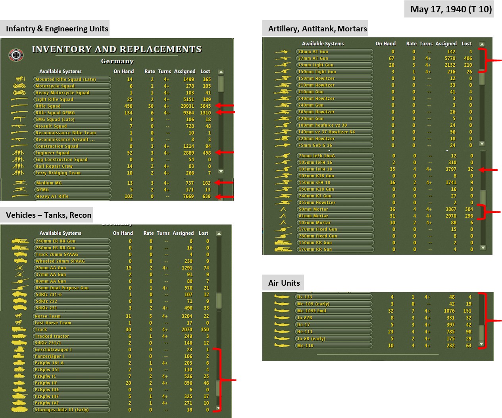Click the Rate header in infantry table
502x418 pixels.
(150, 72)
